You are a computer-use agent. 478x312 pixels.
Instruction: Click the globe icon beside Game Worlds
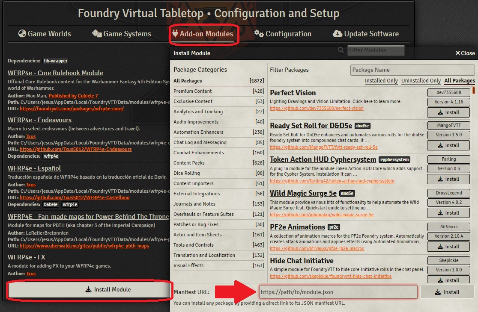[x=22, y=33]
